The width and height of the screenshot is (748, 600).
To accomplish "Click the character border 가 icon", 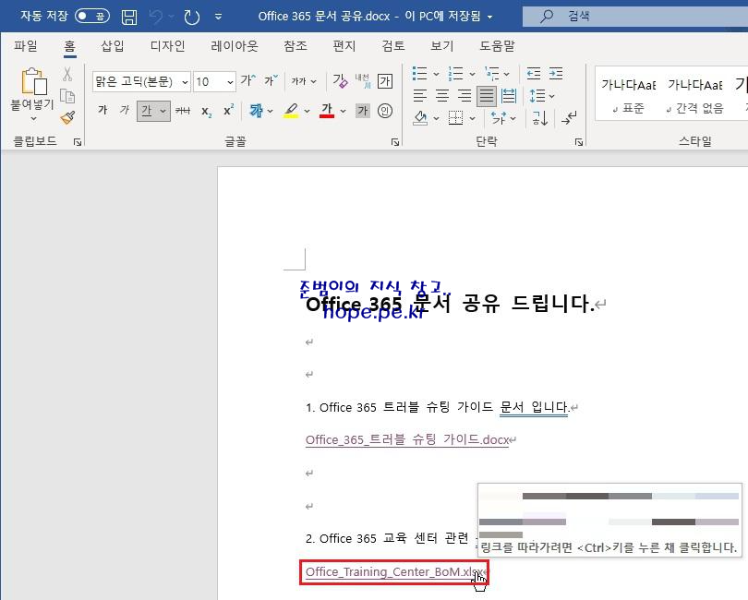I will 384,81.
